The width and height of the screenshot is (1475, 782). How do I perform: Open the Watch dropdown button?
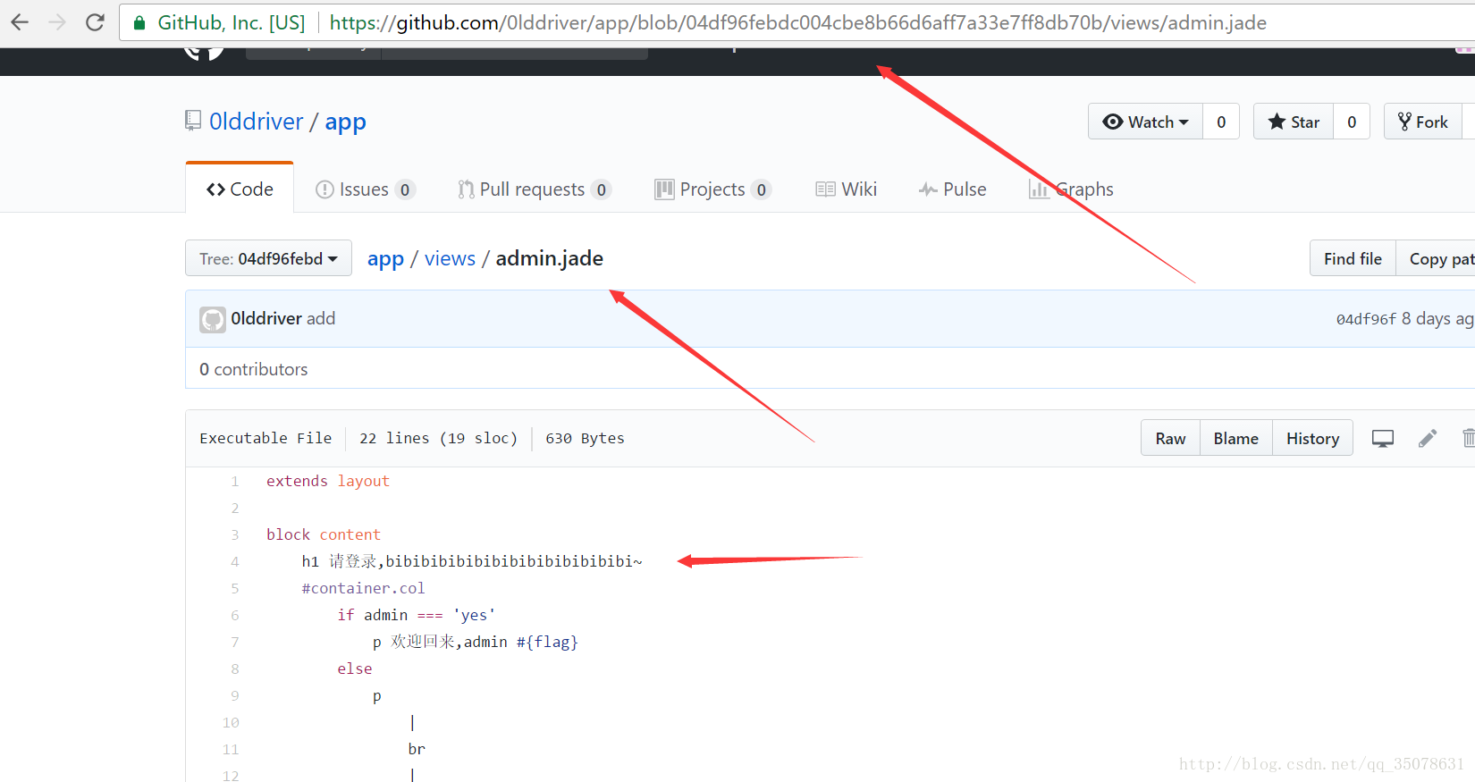(x=1145, y=122)
